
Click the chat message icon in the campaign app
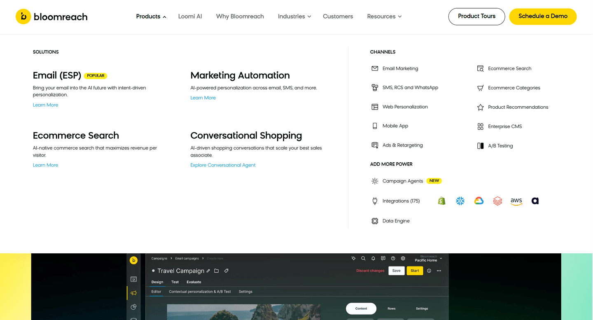tap(383, 259)
